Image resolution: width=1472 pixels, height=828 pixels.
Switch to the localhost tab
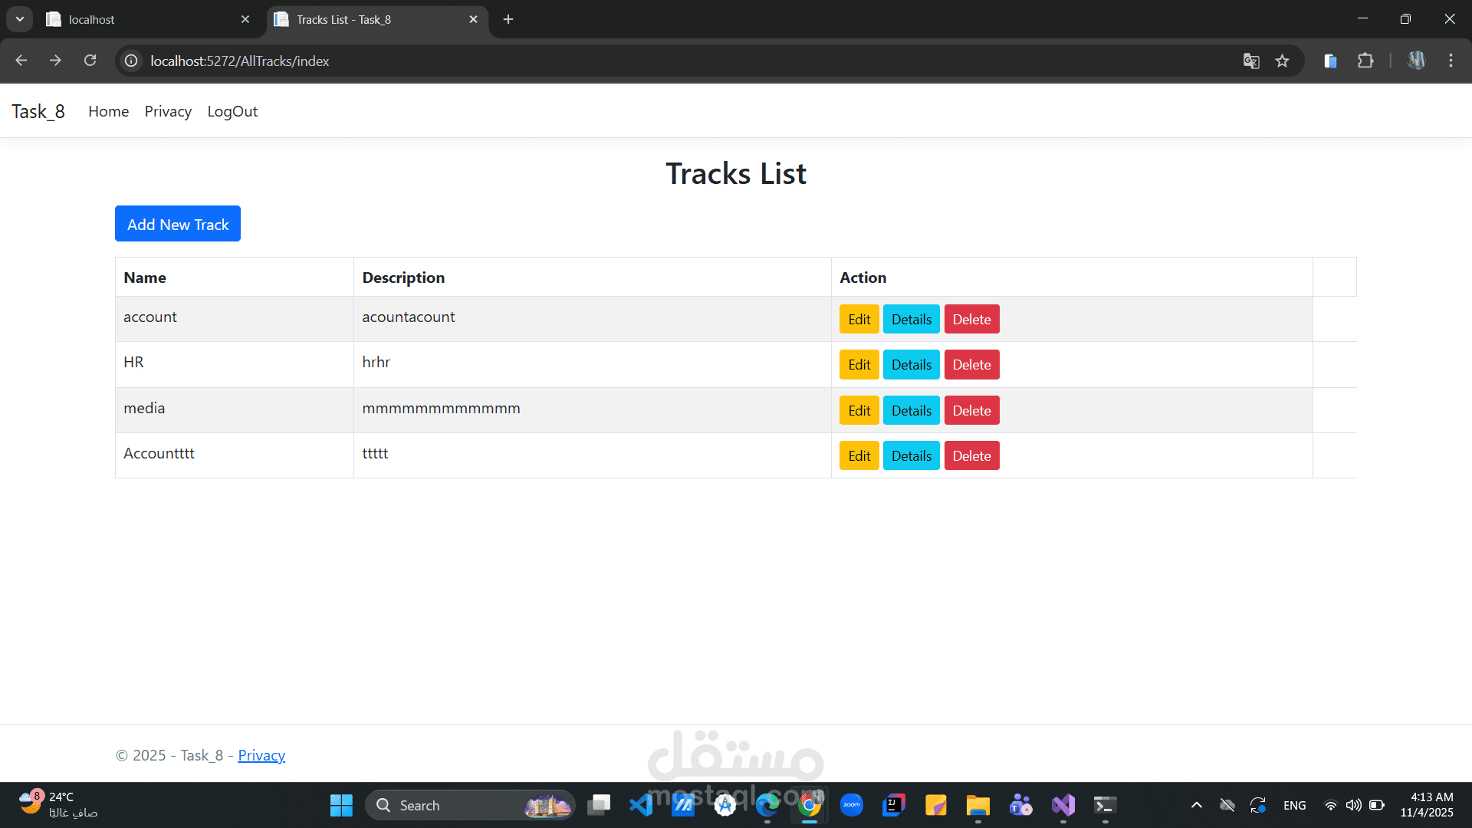[x=146, y=19]
